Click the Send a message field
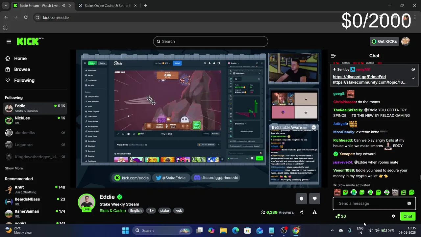The image size is (421, 237). (374, 203)
